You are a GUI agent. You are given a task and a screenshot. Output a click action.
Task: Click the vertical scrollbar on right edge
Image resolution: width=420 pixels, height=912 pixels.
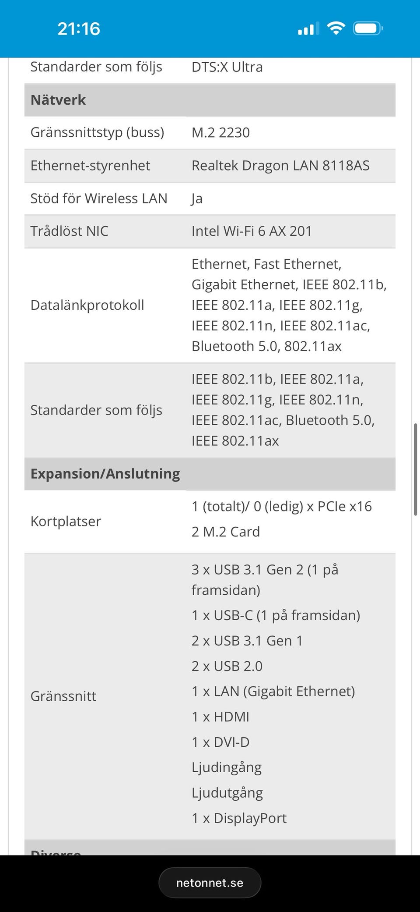coord(415,469)
